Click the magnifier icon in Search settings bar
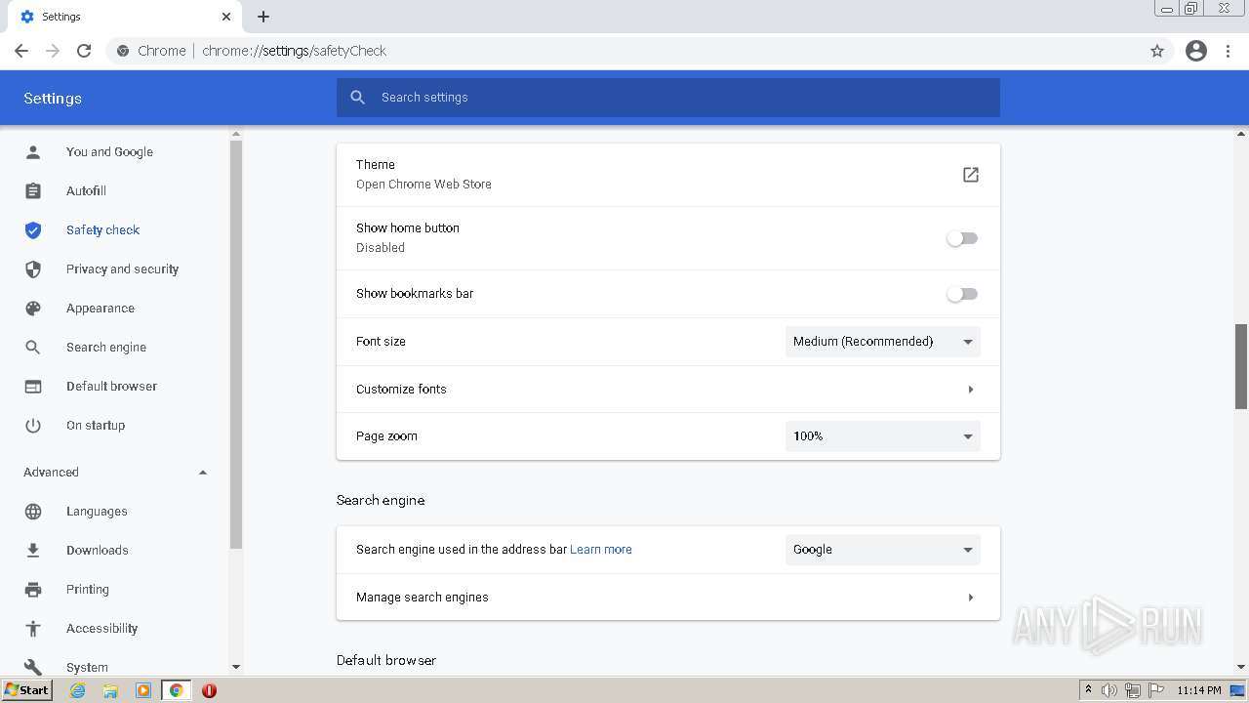The height and width of the screenshot is (703, 1249). coord(358,98)
